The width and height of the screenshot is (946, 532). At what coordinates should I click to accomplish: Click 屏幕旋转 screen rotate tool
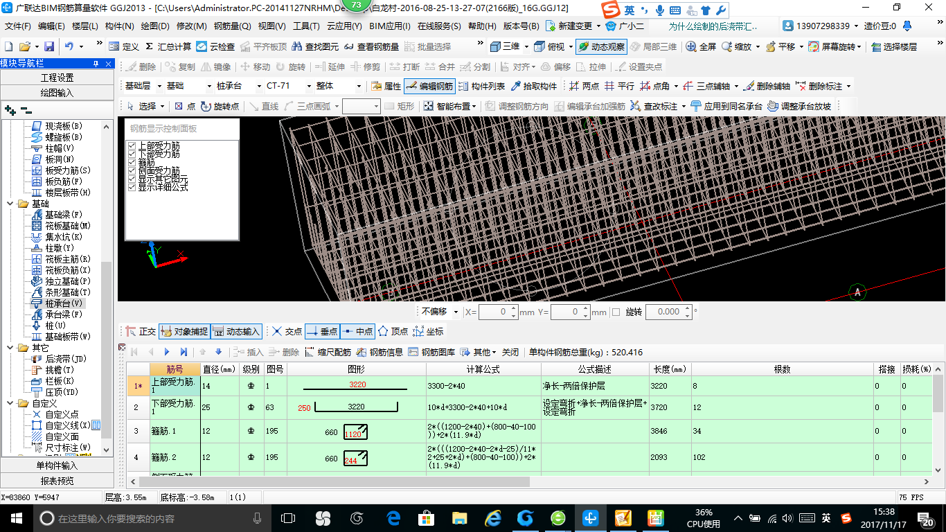point(833,46)
